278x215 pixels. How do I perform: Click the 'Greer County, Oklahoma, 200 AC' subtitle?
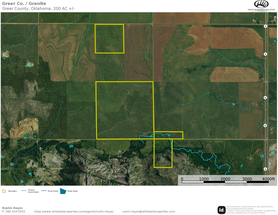[x=38, y=8]
